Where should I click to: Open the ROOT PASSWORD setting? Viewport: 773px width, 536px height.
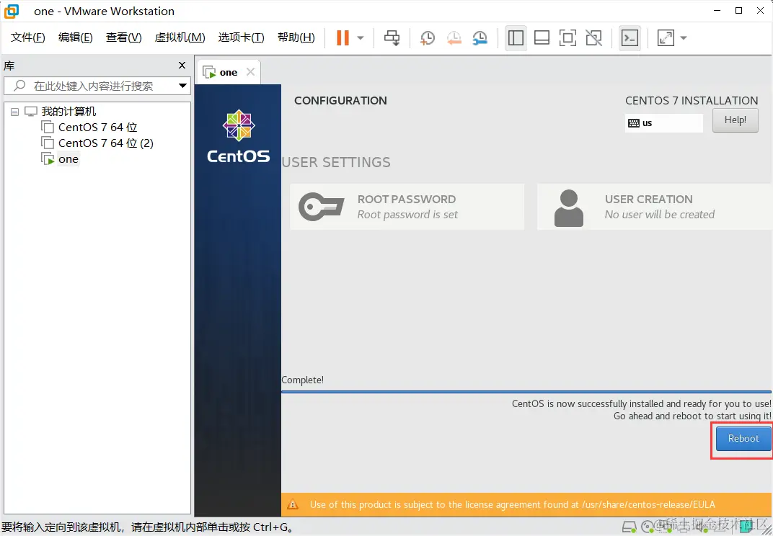pyautogui.click(x=407, y=207)
